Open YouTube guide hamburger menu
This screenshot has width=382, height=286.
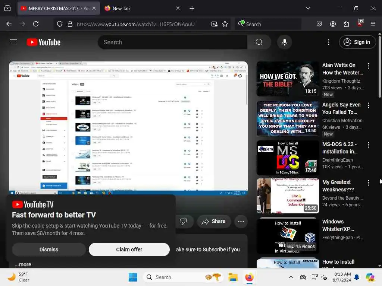pos(13,42)
